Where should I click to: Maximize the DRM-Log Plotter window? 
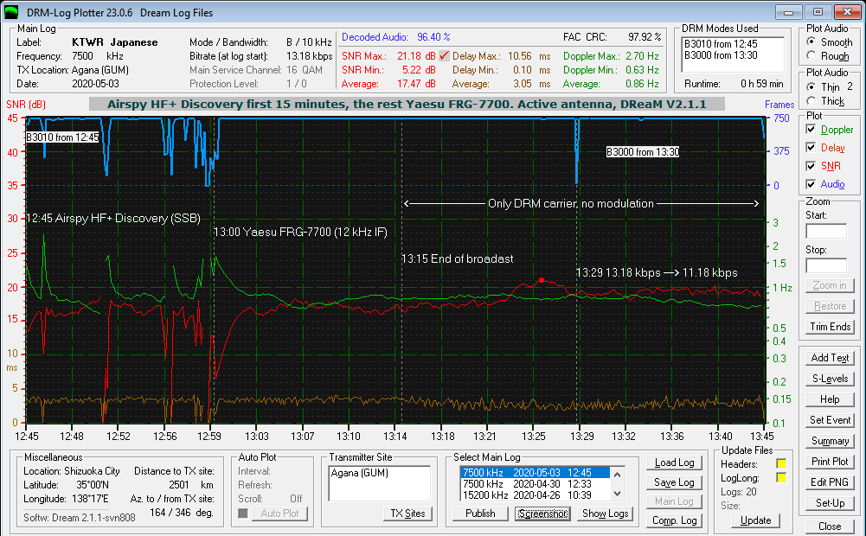tap(818, 11)
